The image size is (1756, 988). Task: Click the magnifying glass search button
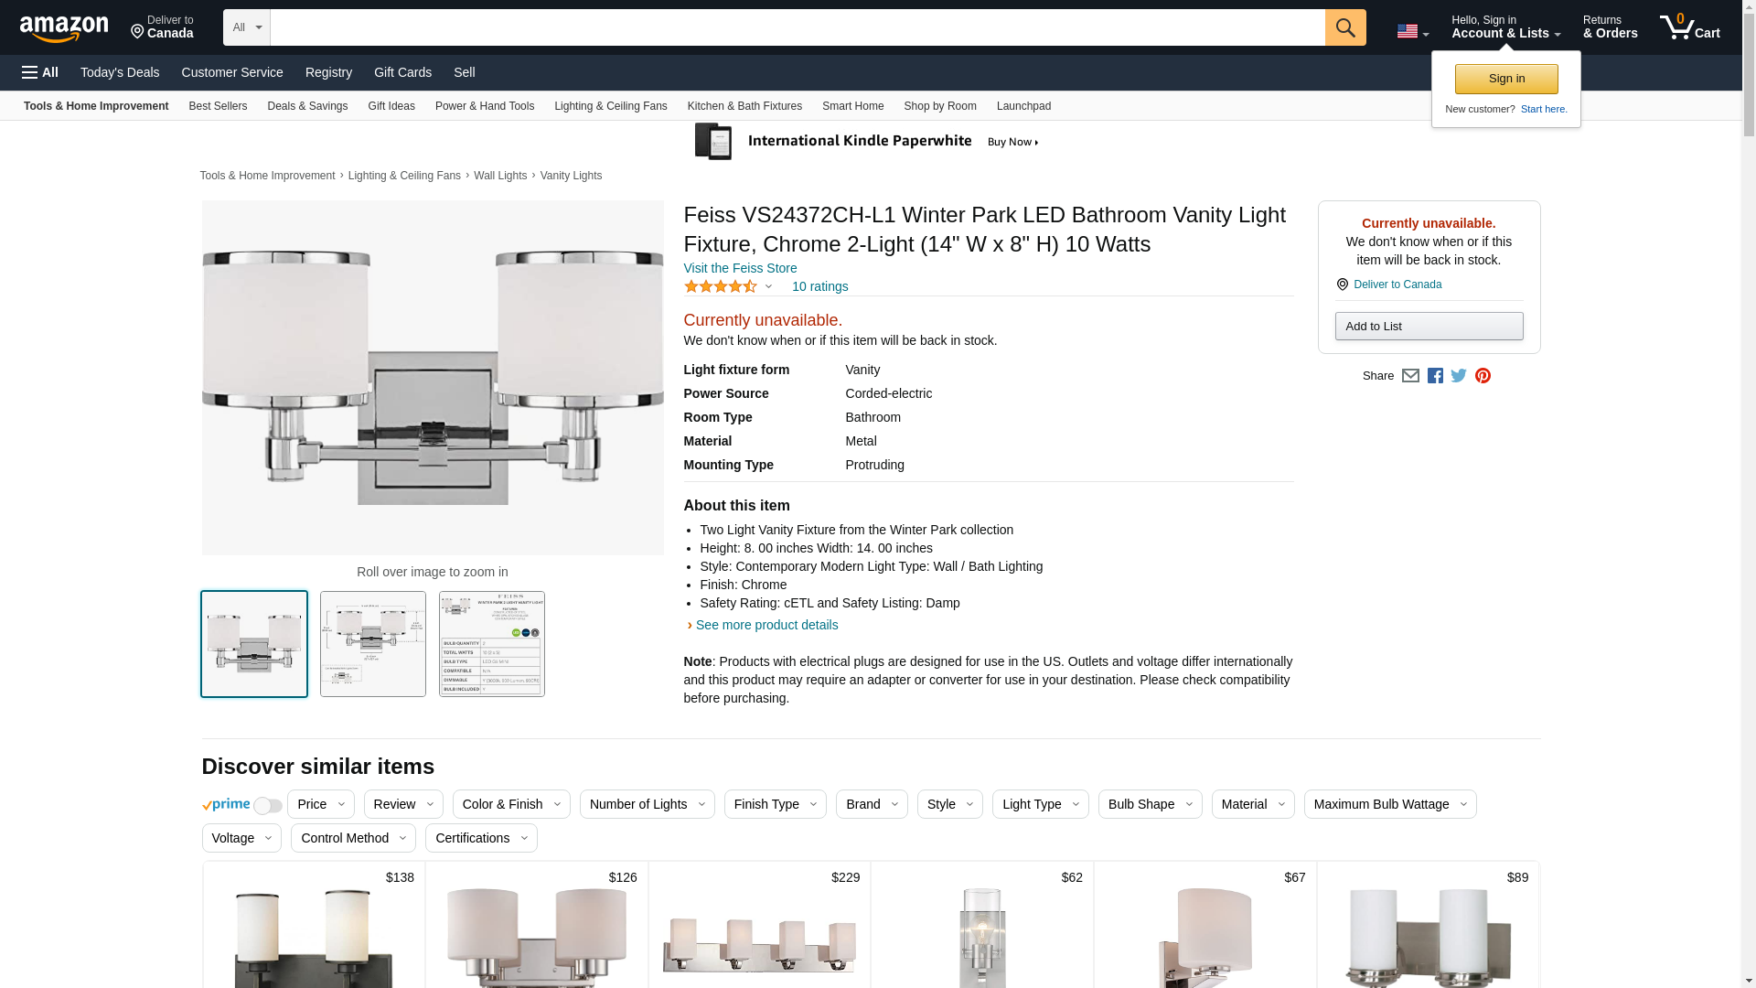[x=1344, y=27]
